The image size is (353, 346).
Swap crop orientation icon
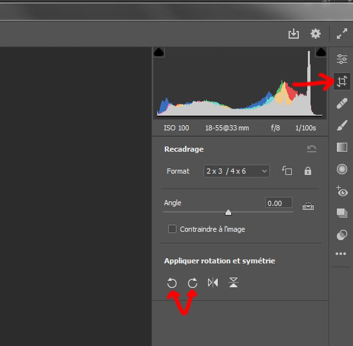287,170
